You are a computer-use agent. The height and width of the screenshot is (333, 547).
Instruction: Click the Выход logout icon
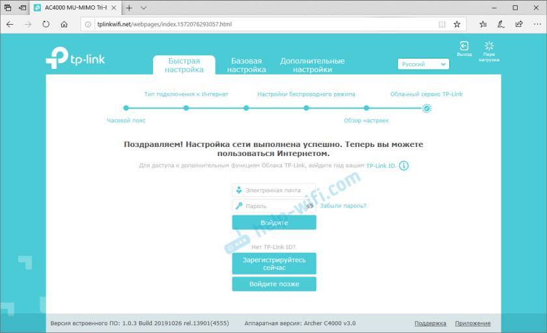(x=464, y=46)
